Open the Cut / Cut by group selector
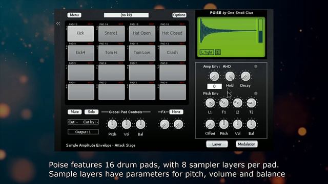 (x=83, y=122)
